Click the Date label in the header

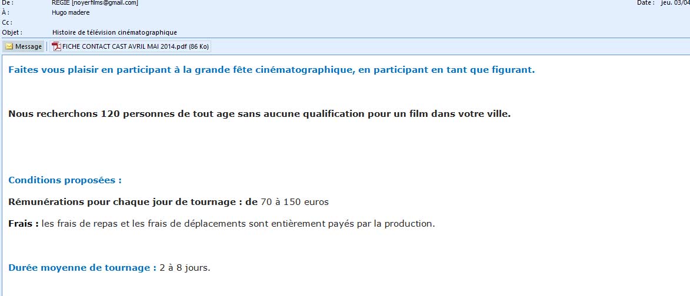[x=645, y=3]
